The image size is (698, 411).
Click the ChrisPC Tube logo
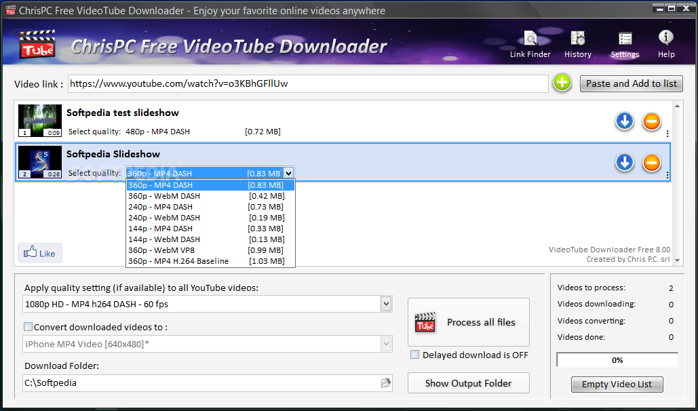[x=37, y=45]
